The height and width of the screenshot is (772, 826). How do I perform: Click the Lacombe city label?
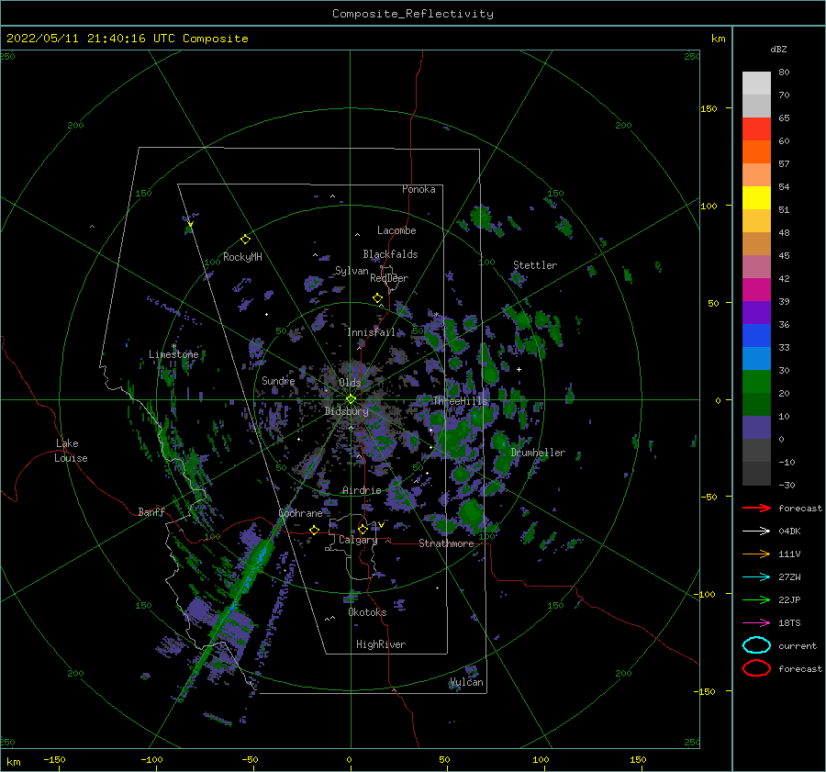396,230
